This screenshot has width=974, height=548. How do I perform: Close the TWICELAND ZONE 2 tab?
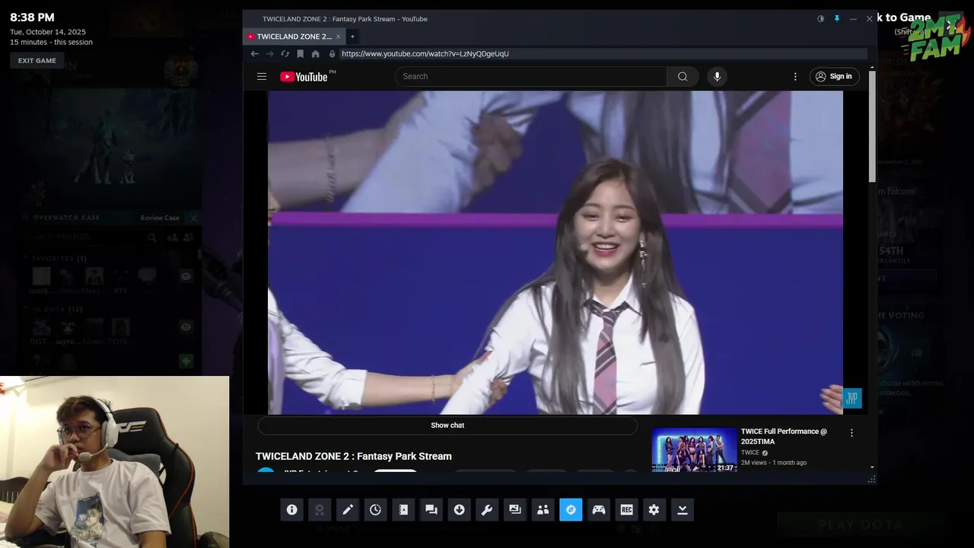coord(338,37)
